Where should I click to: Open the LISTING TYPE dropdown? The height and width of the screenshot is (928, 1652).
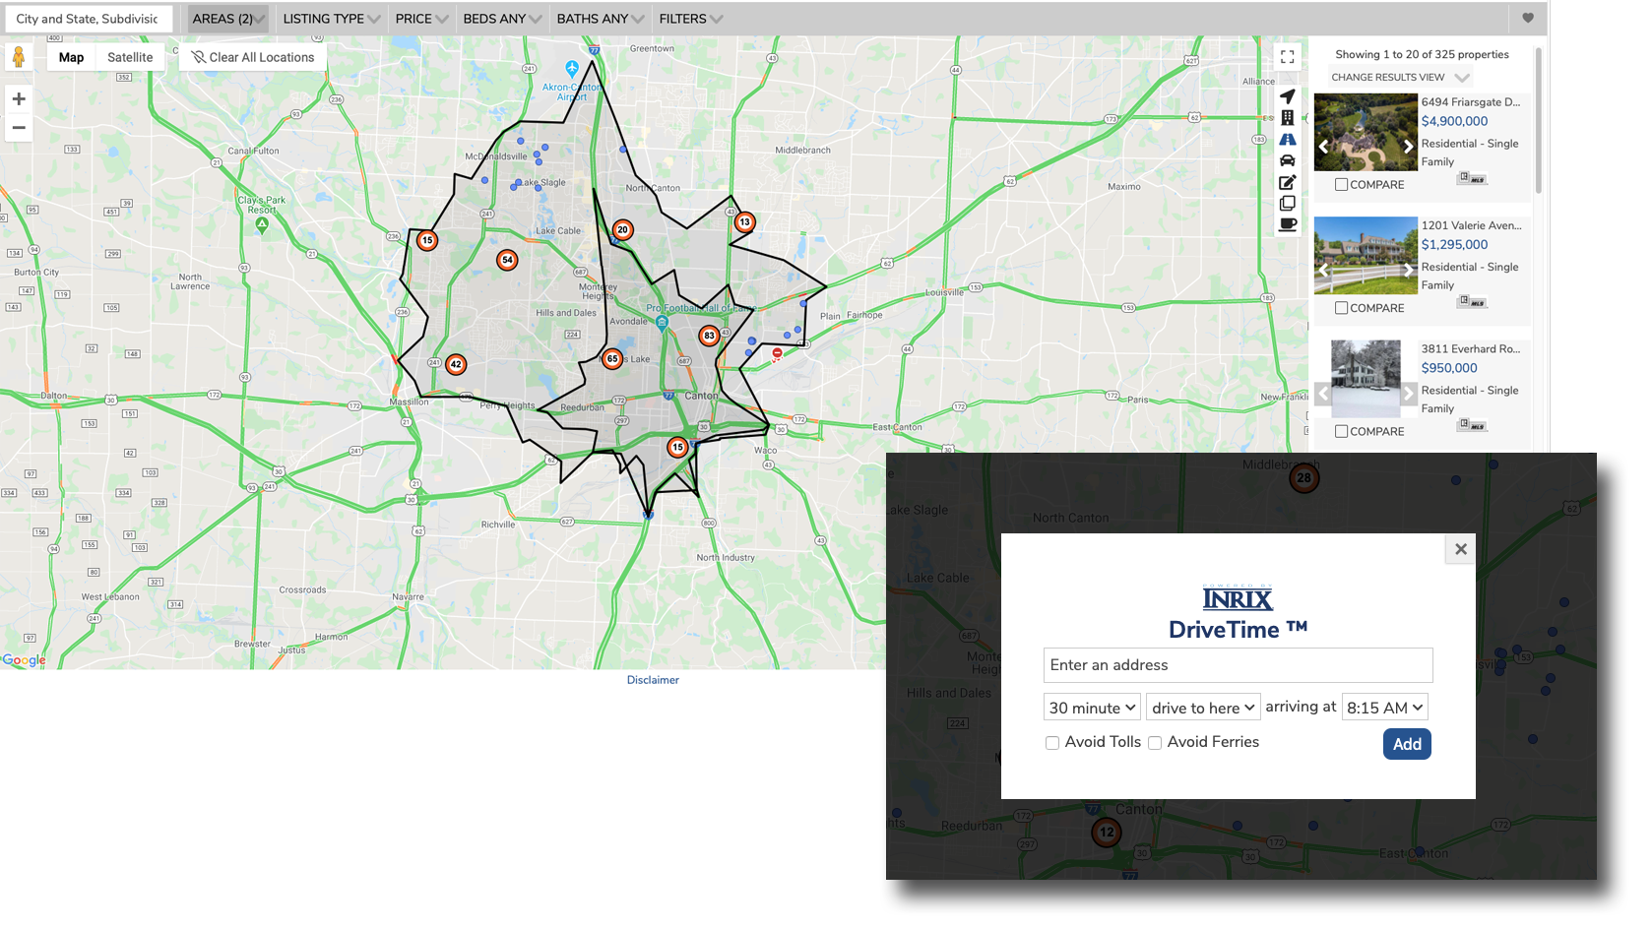331,19
